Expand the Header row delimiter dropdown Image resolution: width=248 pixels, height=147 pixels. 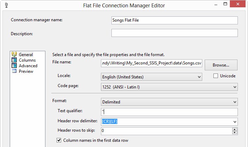click(x=235, y=122)
